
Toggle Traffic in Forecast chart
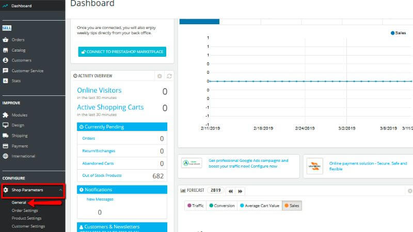click(196, 206)
